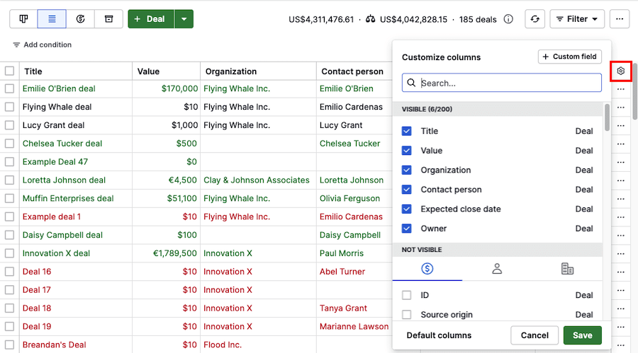Image resolution: width=638 pixels, height=353 pixels.
Task: Open the Filter dropdown
Action: tap(577, 19)
